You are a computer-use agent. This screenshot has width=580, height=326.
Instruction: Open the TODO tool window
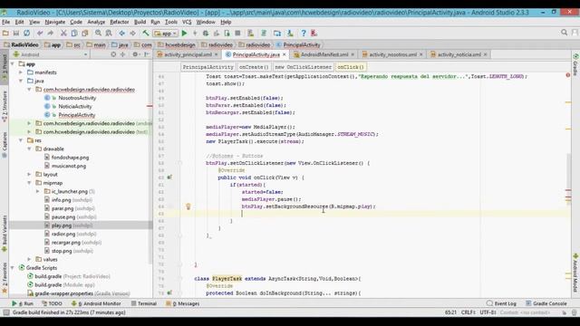tap(52, 303)
